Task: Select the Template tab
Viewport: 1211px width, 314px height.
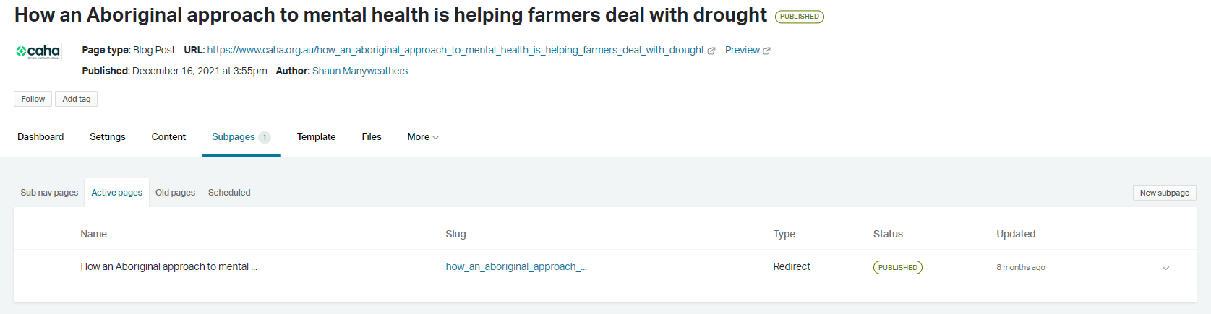Action: click(316, 137)
